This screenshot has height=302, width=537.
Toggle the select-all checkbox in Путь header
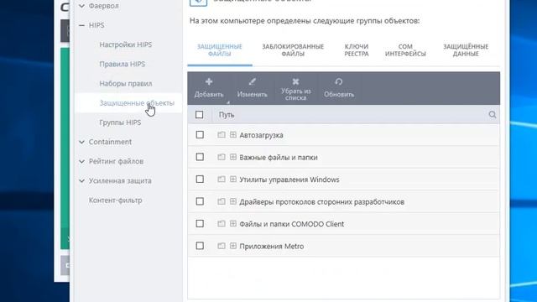[x=200, y=115]
